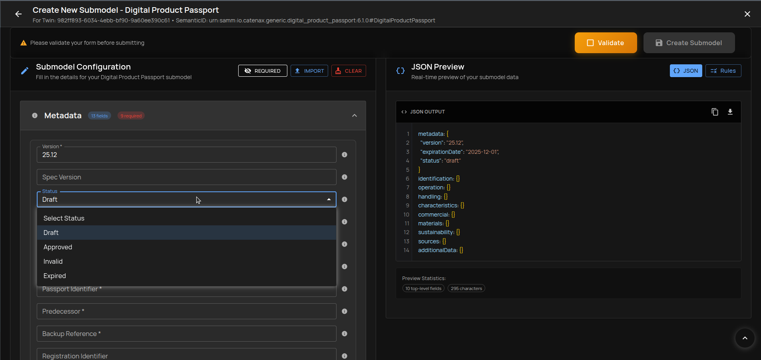Screen dimensions: 761x360
Task: Click the code braces icon next to JSON Preview
Action: click(400, 70)
